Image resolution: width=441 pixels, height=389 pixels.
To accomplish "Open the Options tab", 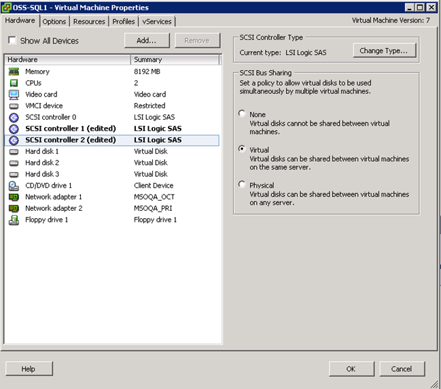I will click(54, 21).
